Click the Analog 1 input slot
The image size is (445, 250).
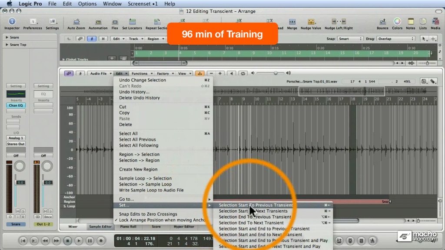click(16, 138)
